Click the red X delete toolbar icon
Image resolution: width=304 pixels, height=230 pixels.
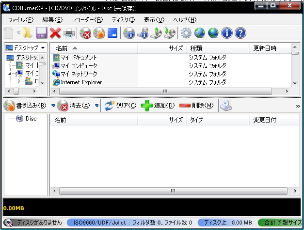pos(55,33)
